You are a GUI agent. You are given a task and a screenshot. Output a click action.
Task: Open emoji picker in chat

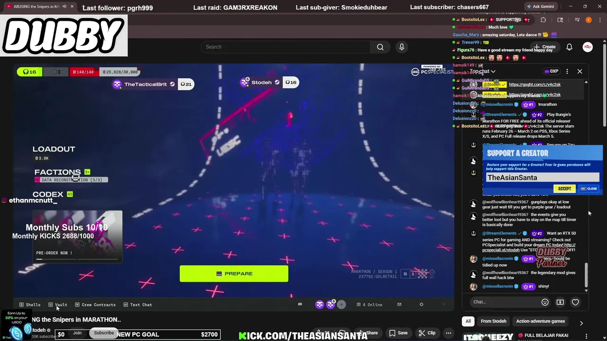(545, 302)
